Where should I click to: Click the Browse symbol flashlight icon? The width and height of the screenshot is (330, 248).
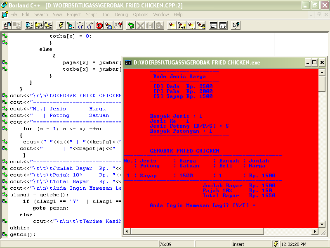click(200, 26)
